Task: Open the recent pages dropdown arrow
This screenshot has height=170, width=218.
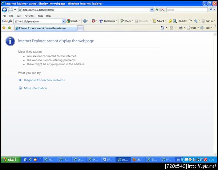Action: pos(15,10)
